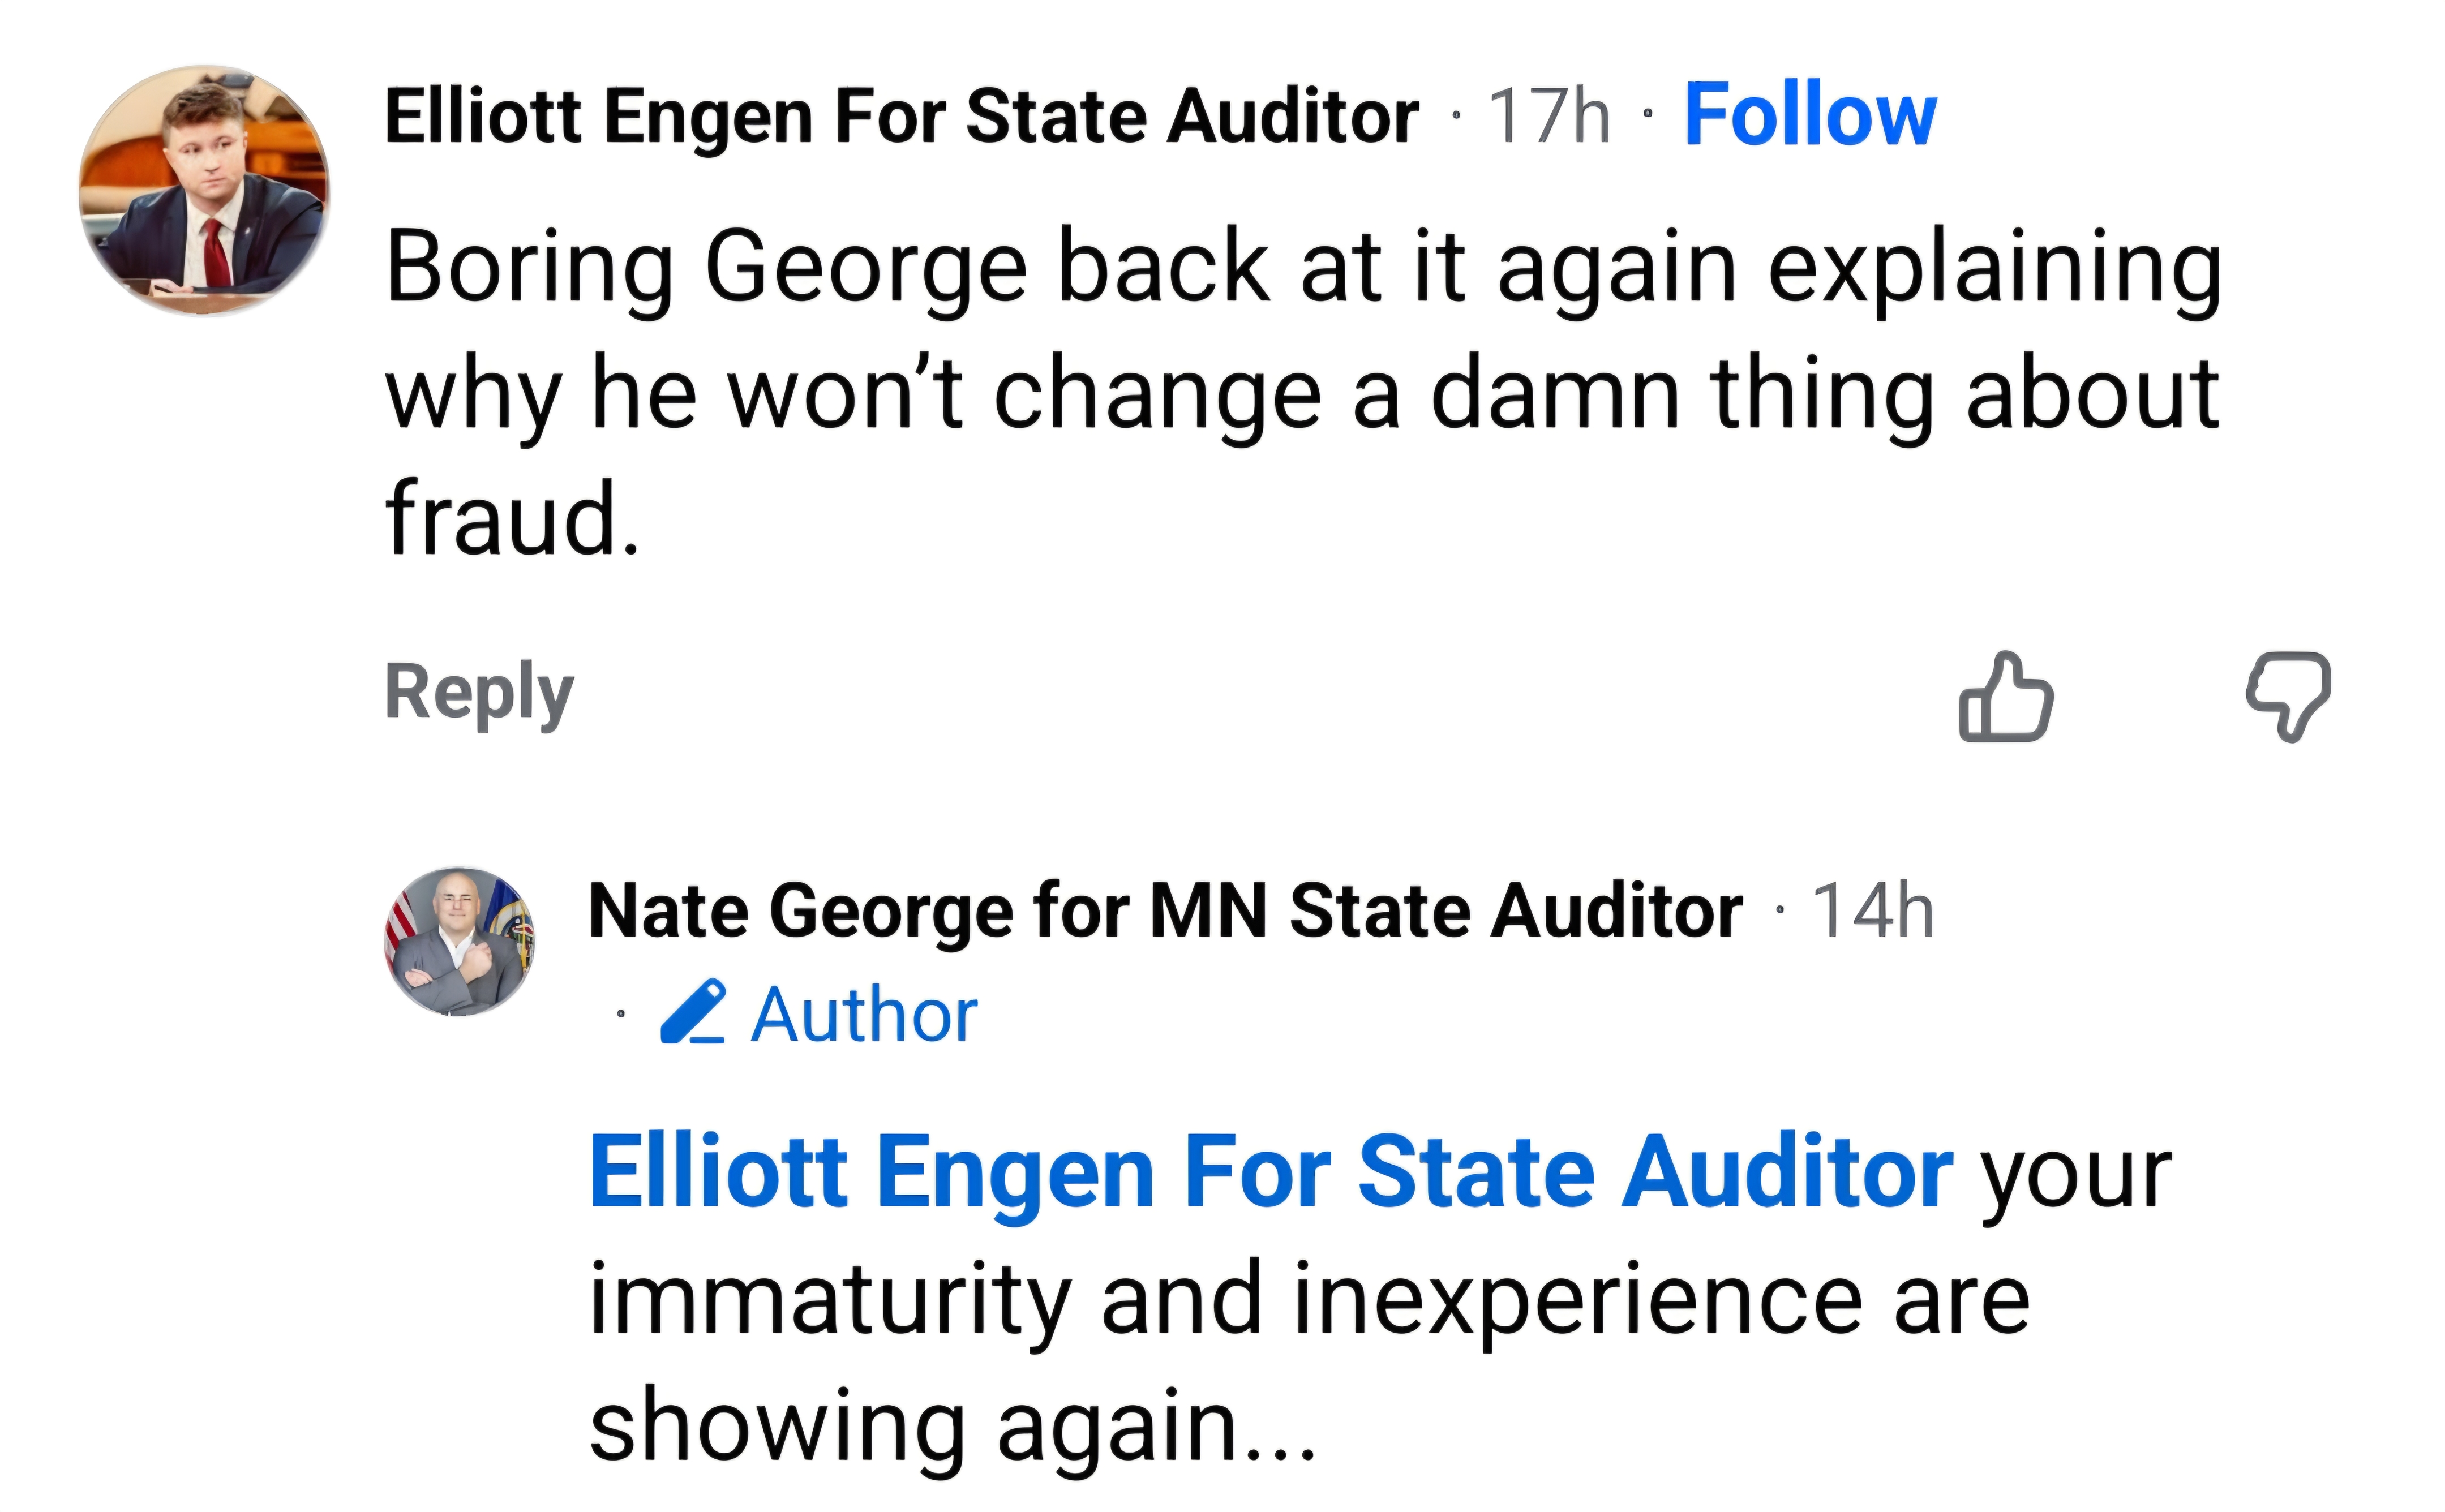Click the word "fraud." in the comment

512,519
